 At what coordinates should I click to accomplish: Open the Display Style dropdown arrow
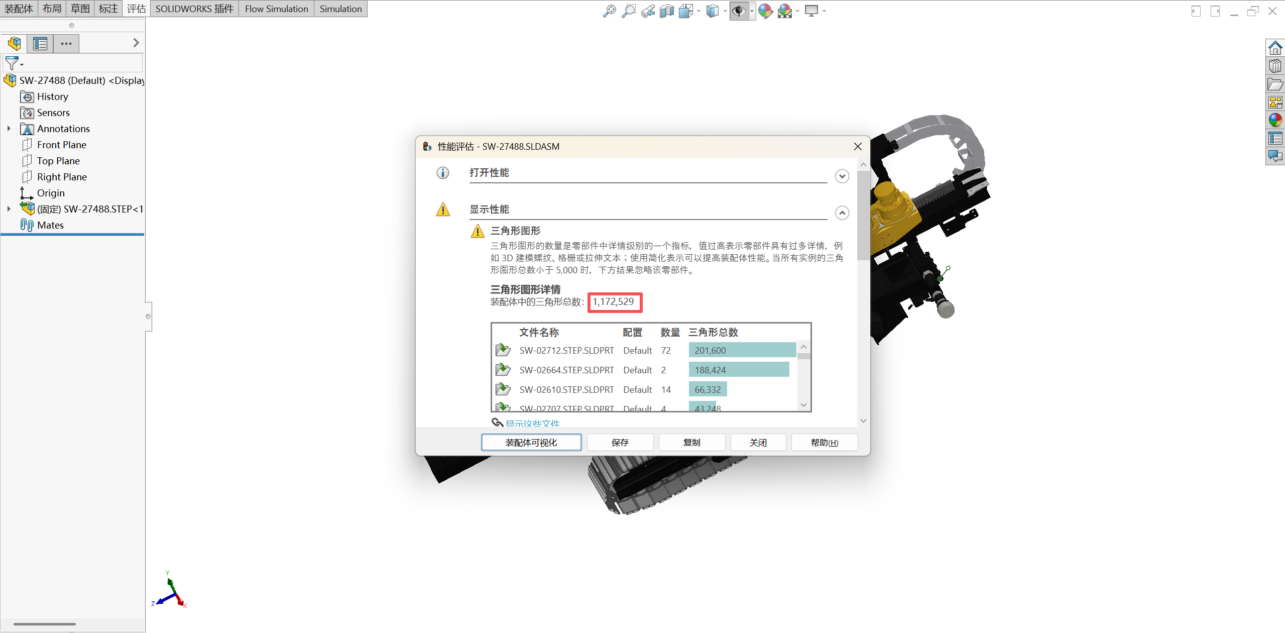pos(725,11)
